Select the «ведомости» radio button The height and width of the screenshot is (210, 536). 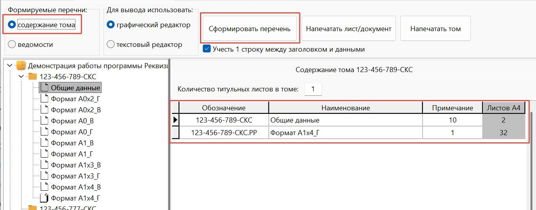pos(12,45)
